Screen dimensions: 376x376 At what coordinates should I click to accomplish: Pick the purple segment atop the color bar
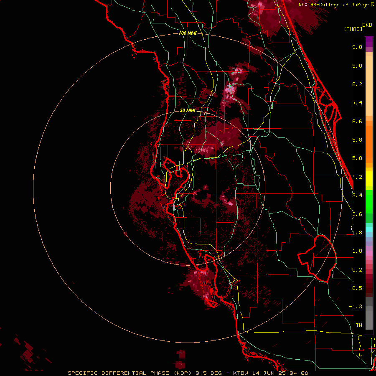(369, 42)
